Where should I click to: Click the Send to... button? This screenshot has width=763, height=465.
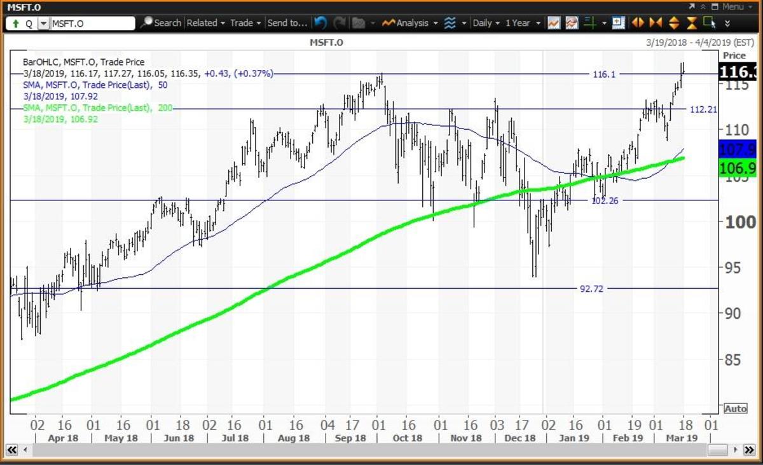[287, 23]
